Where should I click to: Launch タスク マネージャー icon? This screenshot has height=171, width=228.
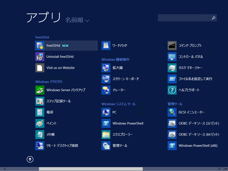click(172, 68)
